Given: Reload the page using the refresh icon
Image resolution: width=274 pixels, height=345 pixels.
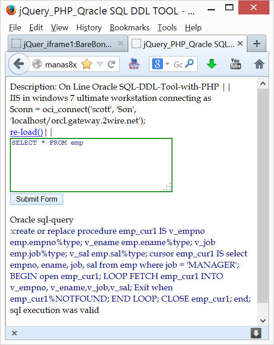Looking at the screenshot, I should tap(111, 64).
